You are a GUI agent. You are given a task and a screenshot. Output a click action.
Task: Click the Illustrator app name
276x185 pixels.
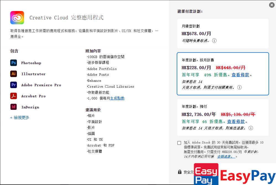[x=33, y=74]
